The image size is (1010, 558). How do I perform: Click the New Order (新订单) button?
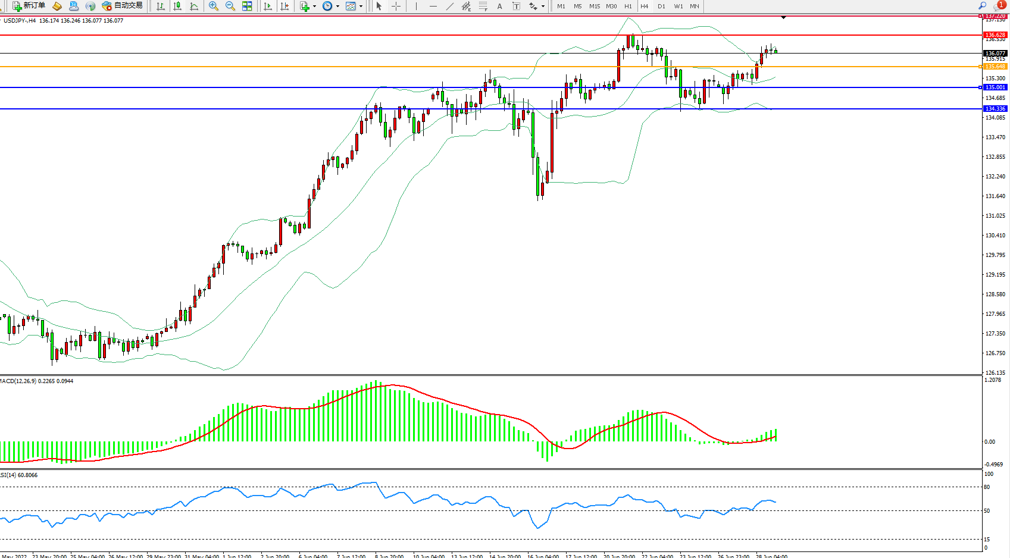(29, 6)
